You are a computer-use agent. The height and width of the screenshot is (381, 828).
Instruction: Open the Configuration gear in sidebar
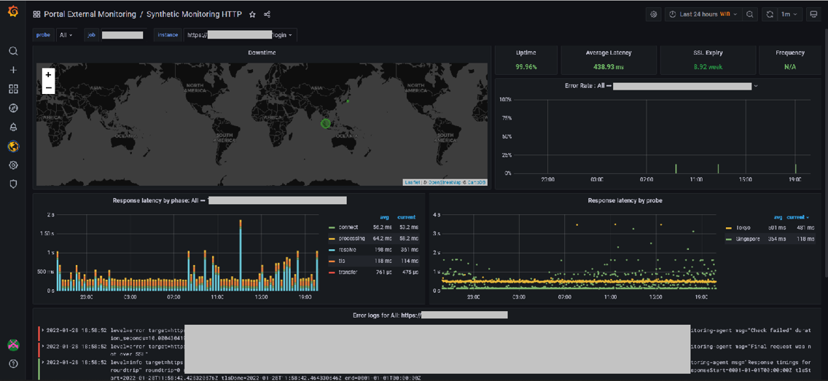click(14, 165)
